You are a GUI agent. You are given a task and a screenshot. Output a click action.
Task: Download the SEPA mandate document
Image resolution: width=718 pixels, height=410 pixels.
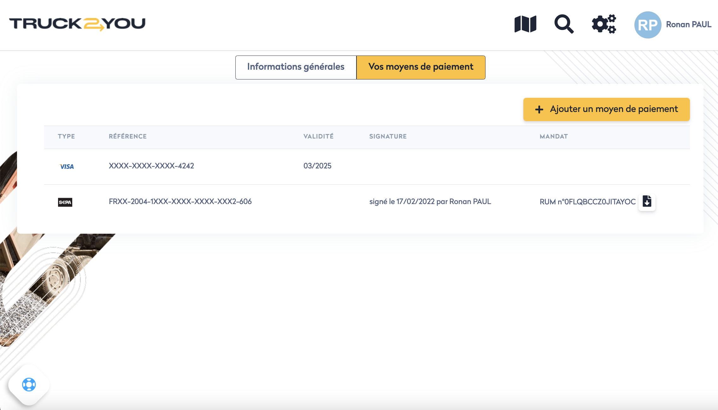tap(647, 202)
